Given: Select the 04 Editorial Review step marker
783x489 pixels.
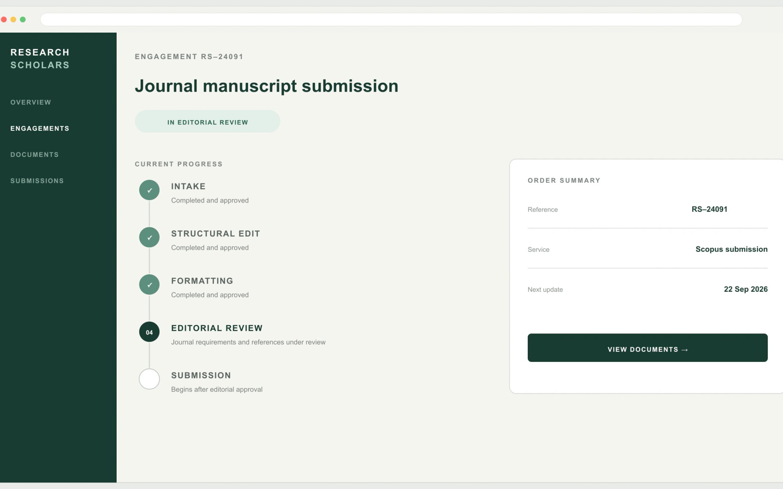Looking at the screenshot, I should 149,332.
